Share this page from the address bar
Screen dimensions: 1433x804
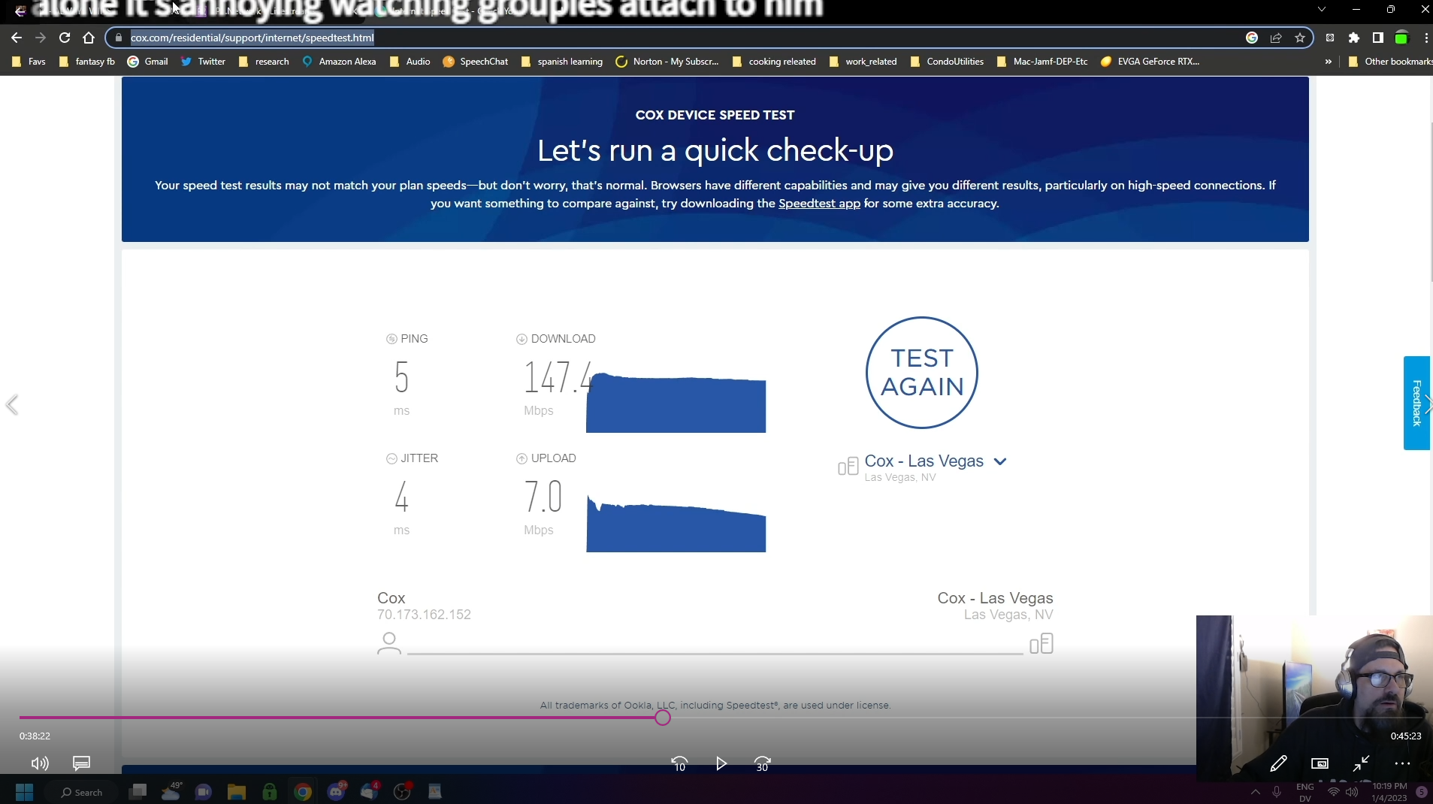[x=1276, y=38]
